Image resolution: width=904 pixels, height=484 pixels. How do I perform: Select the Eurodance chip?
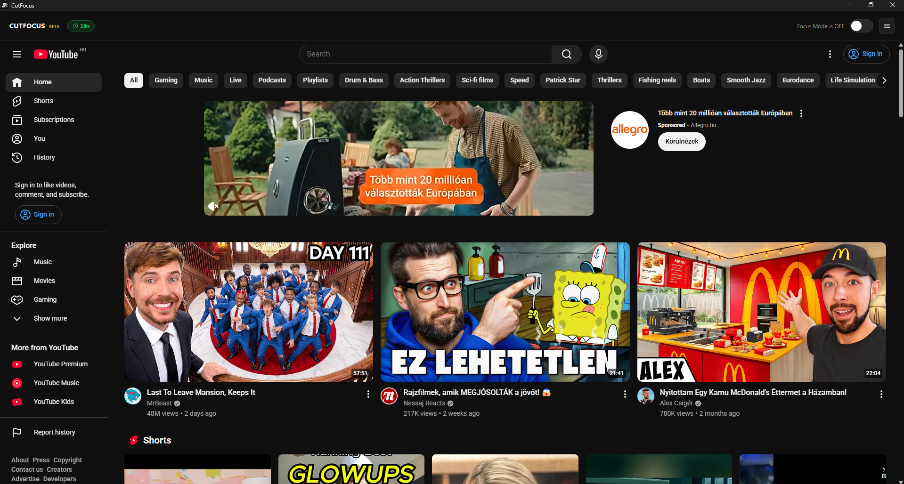point(798,81)
